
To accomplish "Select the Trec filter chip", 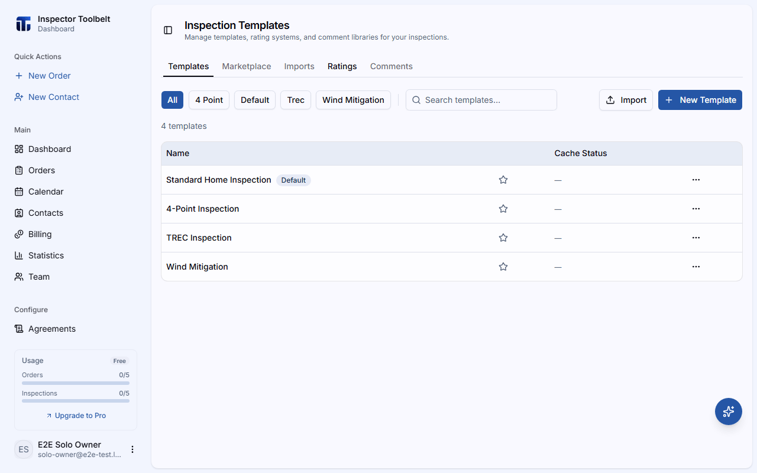I will coord(296,100).
